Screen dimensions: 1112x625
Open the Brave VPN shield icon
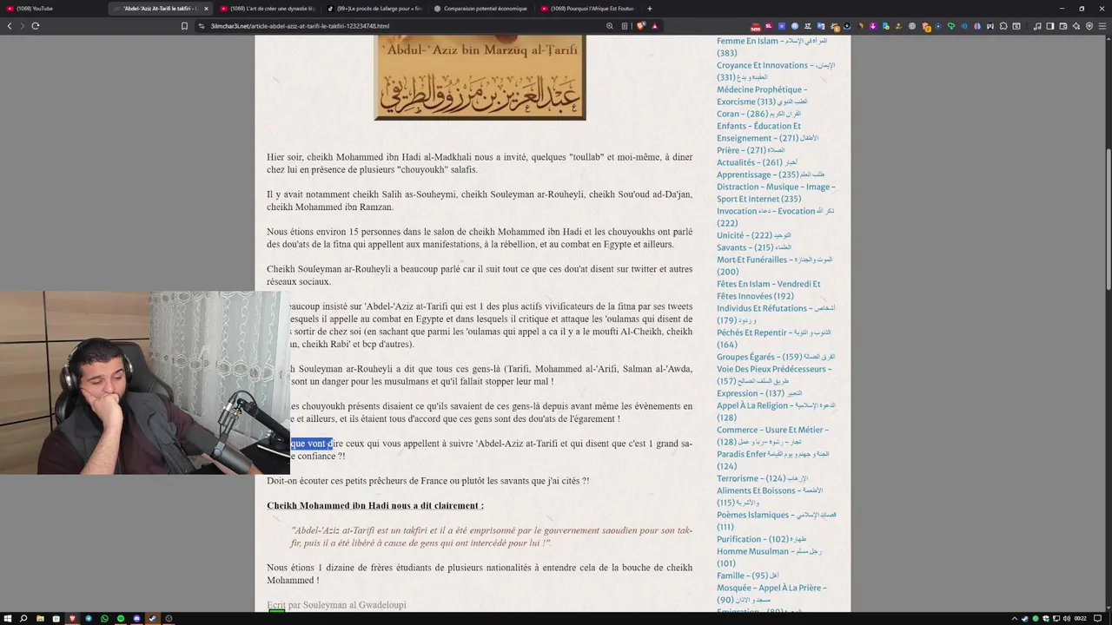[x=1089, y=26]
